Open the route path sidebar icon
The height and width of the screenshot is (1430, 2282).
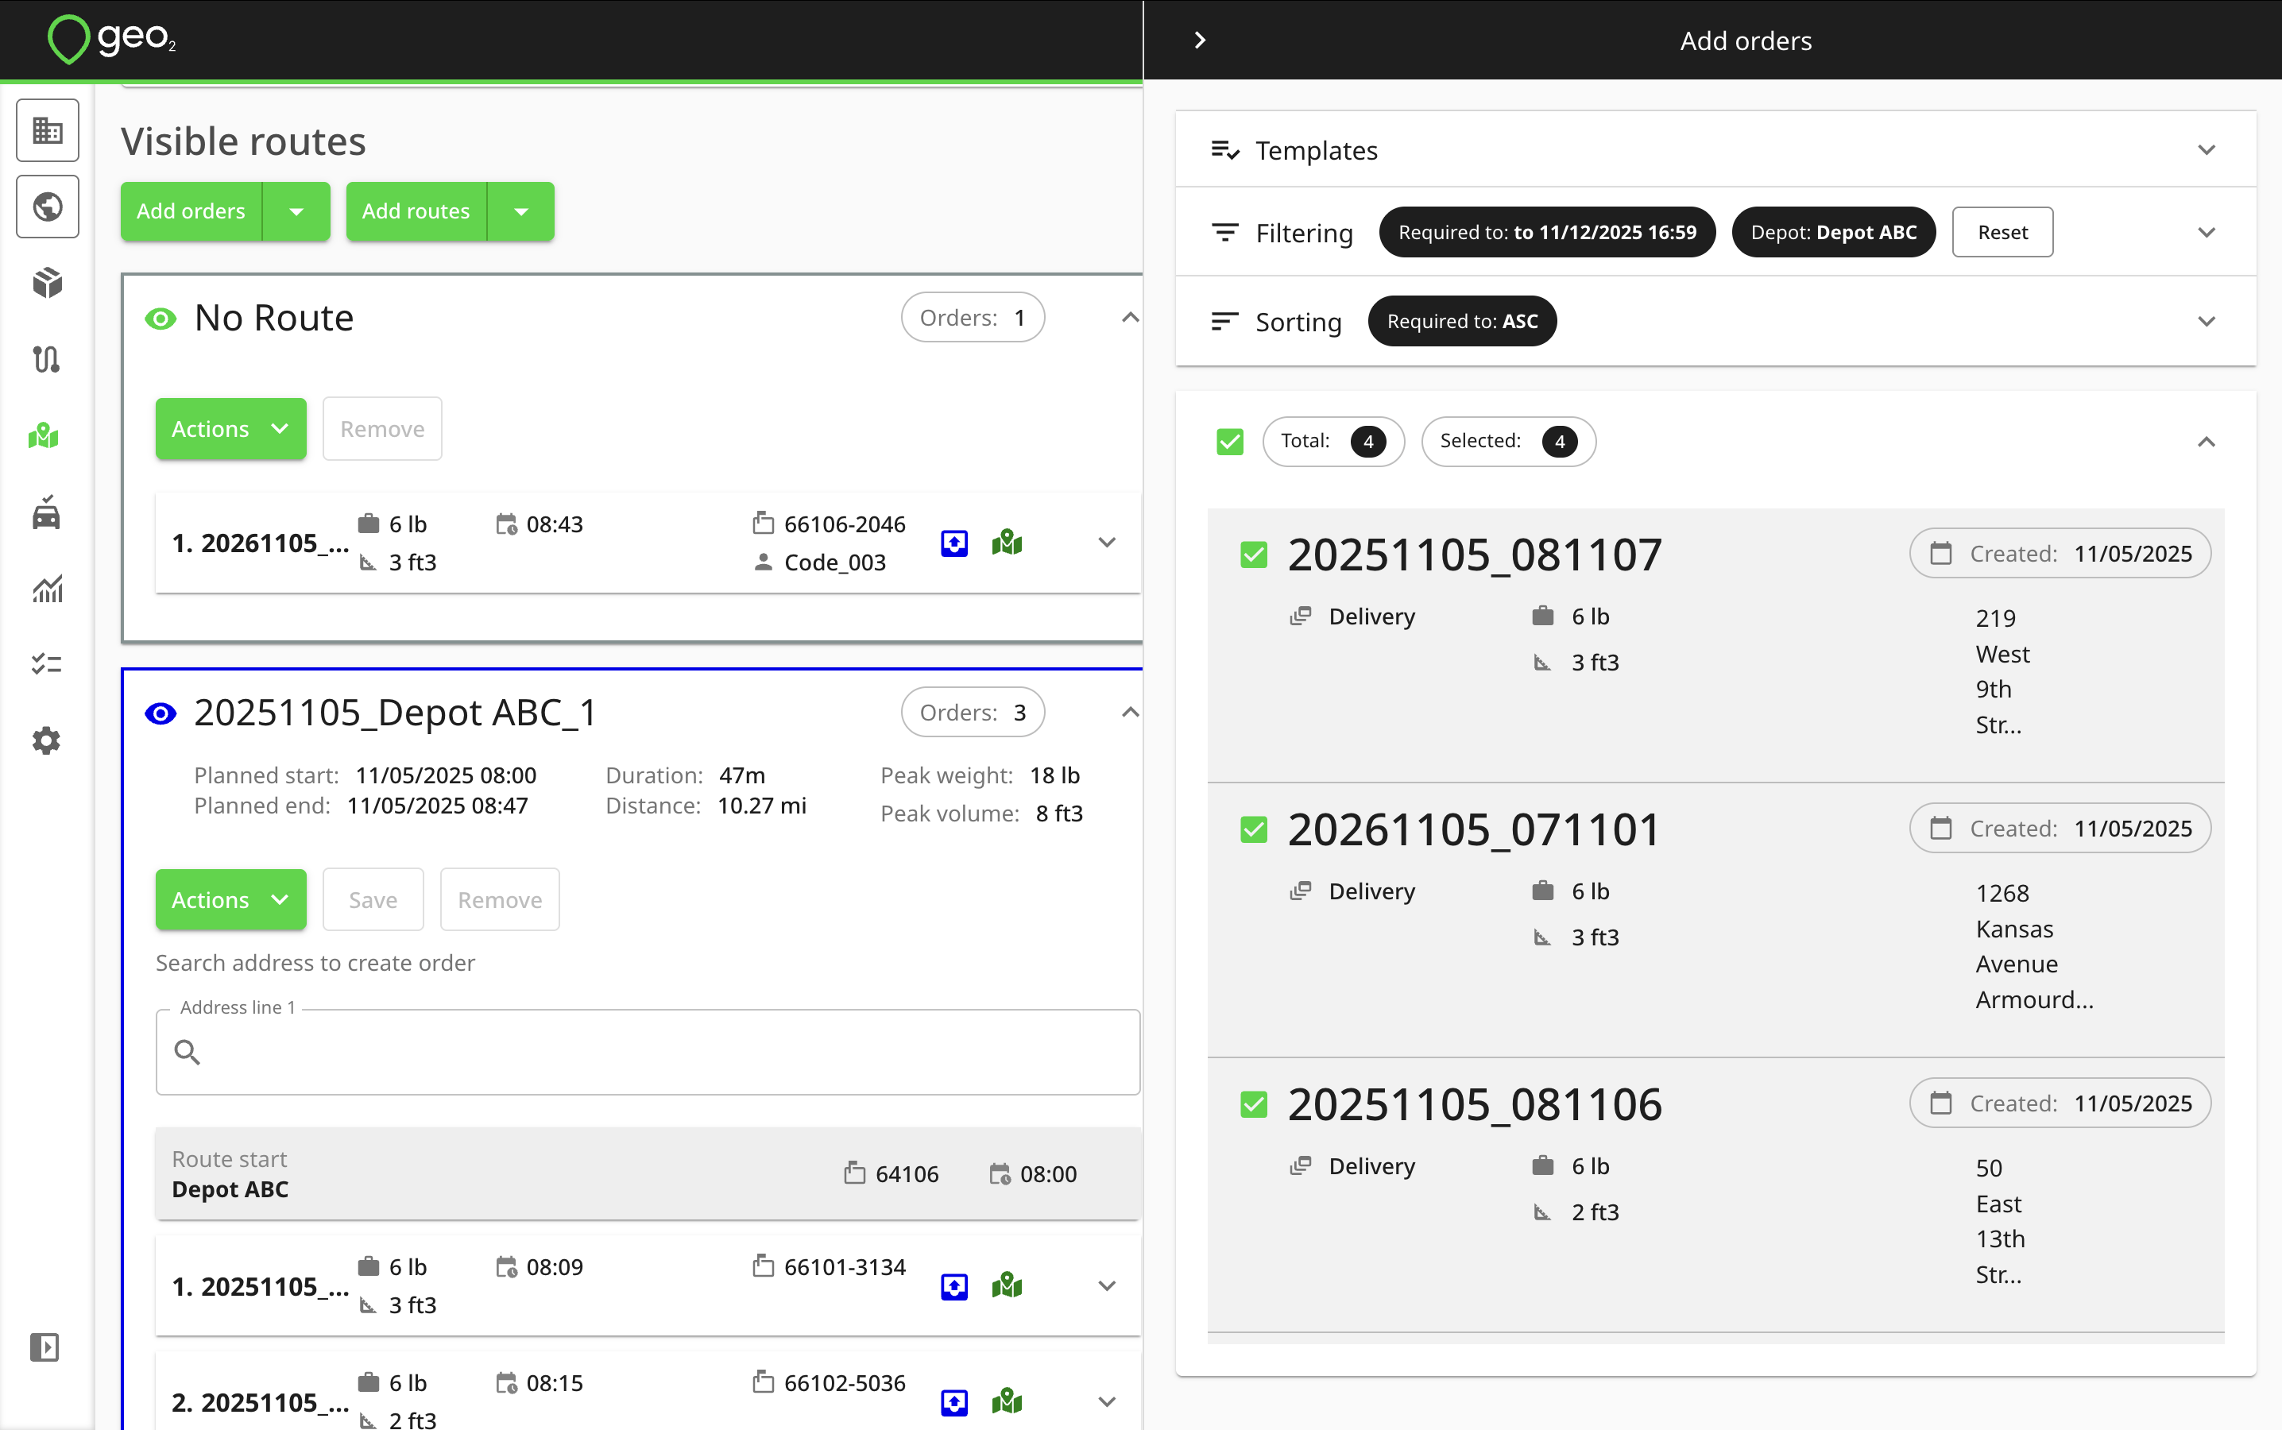pos(48,359)
